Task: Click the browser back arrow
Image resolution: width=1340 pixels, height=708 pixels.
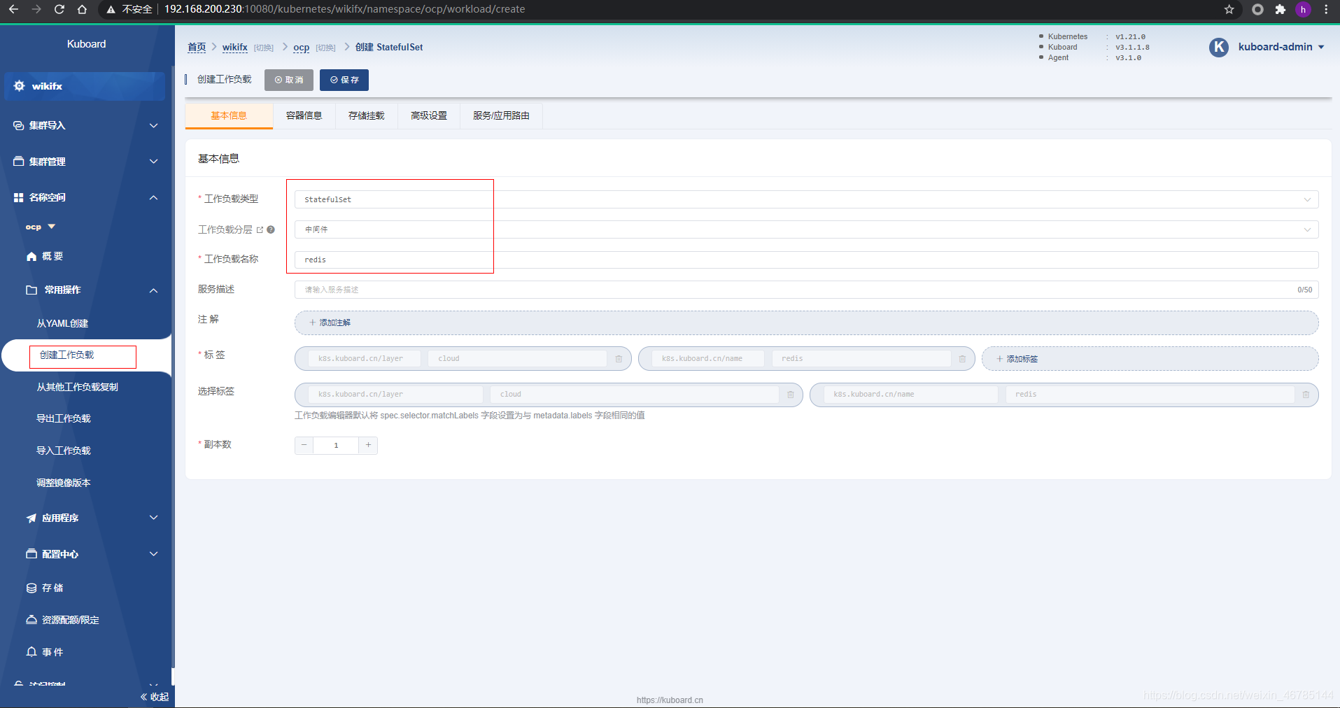Action: pyautogui.click(x=13, y=9)
